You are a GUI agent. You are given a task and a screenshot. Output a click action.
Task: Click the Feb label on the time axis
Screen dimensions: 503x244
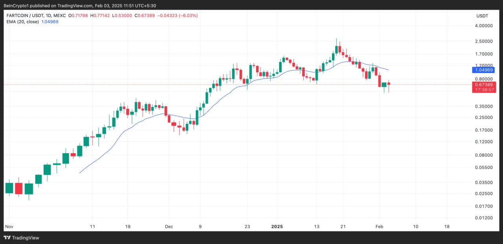379,227
